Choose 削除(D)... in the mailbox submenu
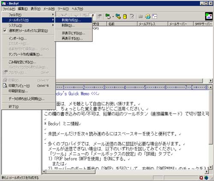This screenshot has height=181, width=214. click(73, 26)
